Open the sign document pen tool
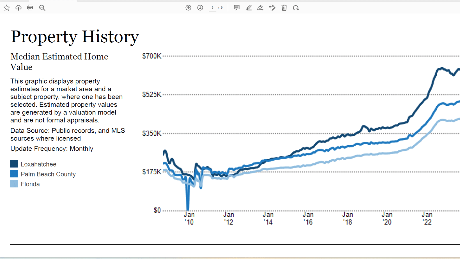 (x=260, y=8)
